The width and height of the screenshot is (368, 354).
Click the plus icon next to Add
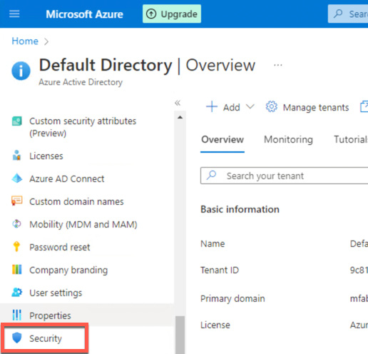[x=212, y=106]
